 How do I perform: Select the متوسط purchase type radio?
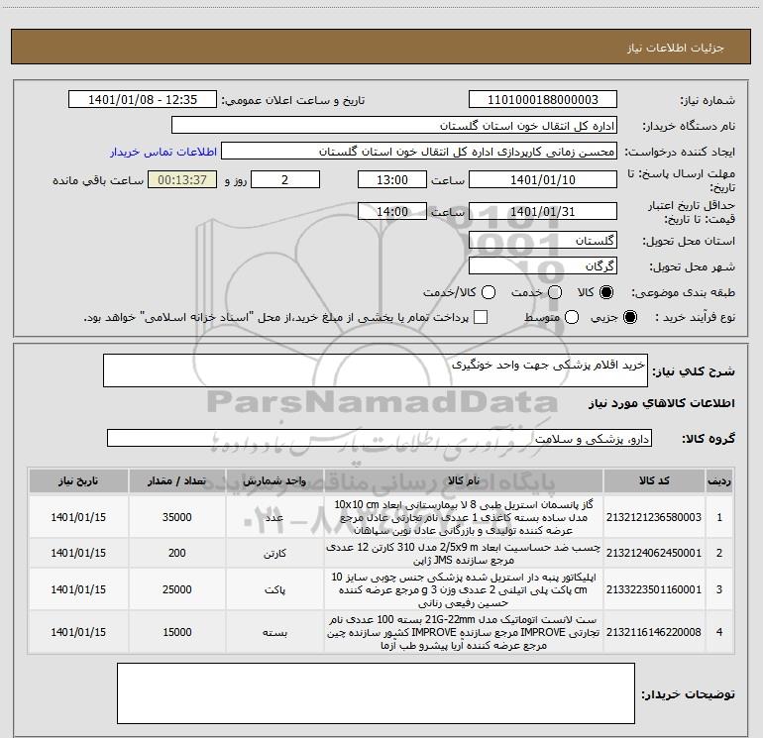[x=572, y=317]
